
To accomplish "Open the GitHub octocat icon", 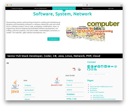I will (x=89, y=69).
